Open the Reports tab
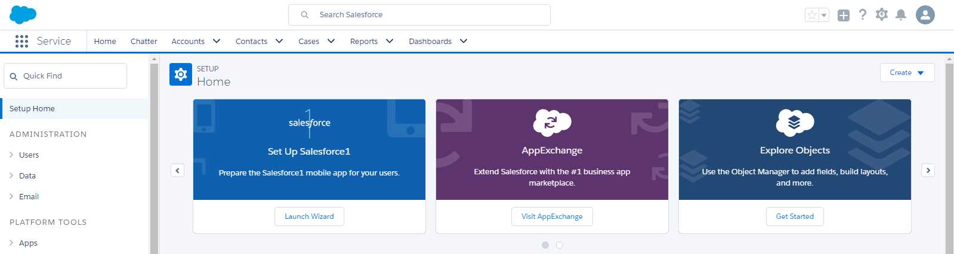This screenshot has width=954, height=254. pos(364,42)
